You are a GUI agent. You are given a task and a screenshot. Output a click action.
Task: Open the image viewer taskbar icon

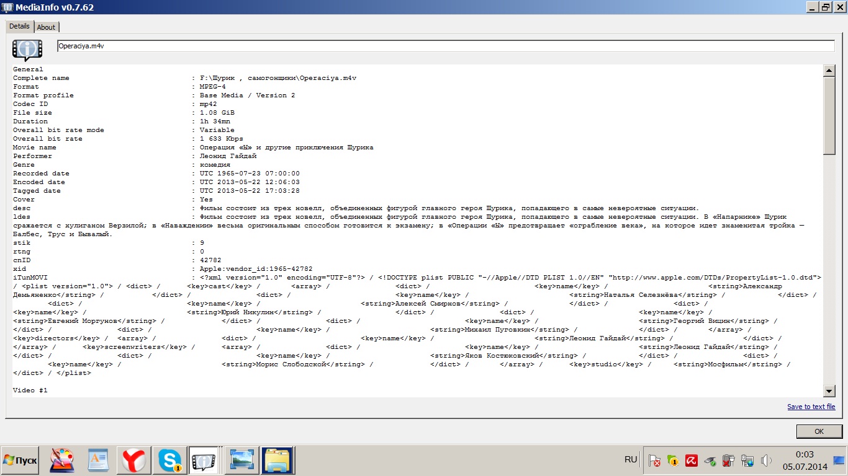pos(241,461)
